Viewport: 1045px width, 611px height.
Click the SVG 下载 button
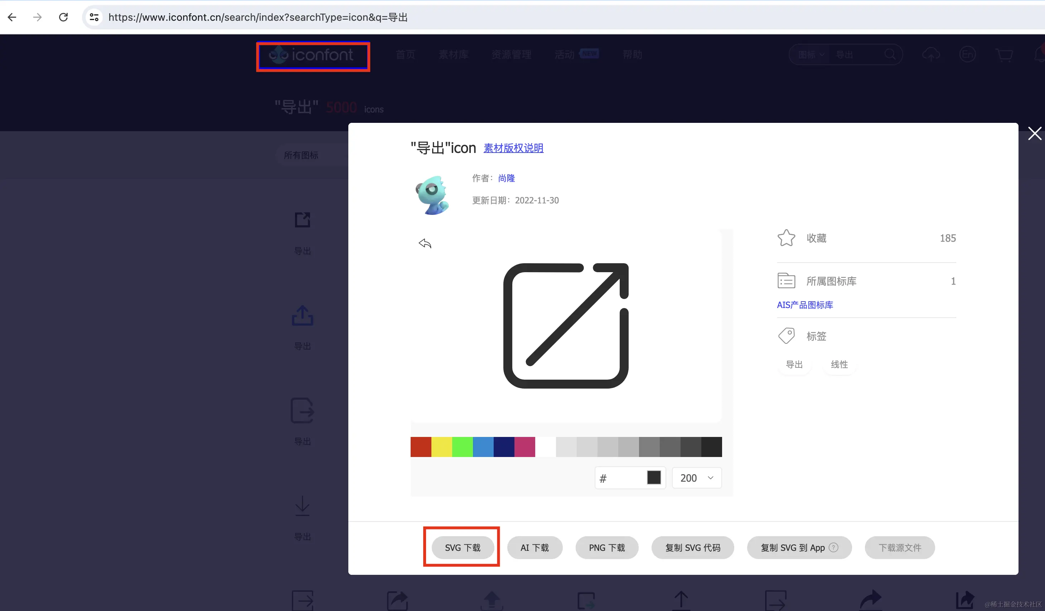(x=463, y=548)
